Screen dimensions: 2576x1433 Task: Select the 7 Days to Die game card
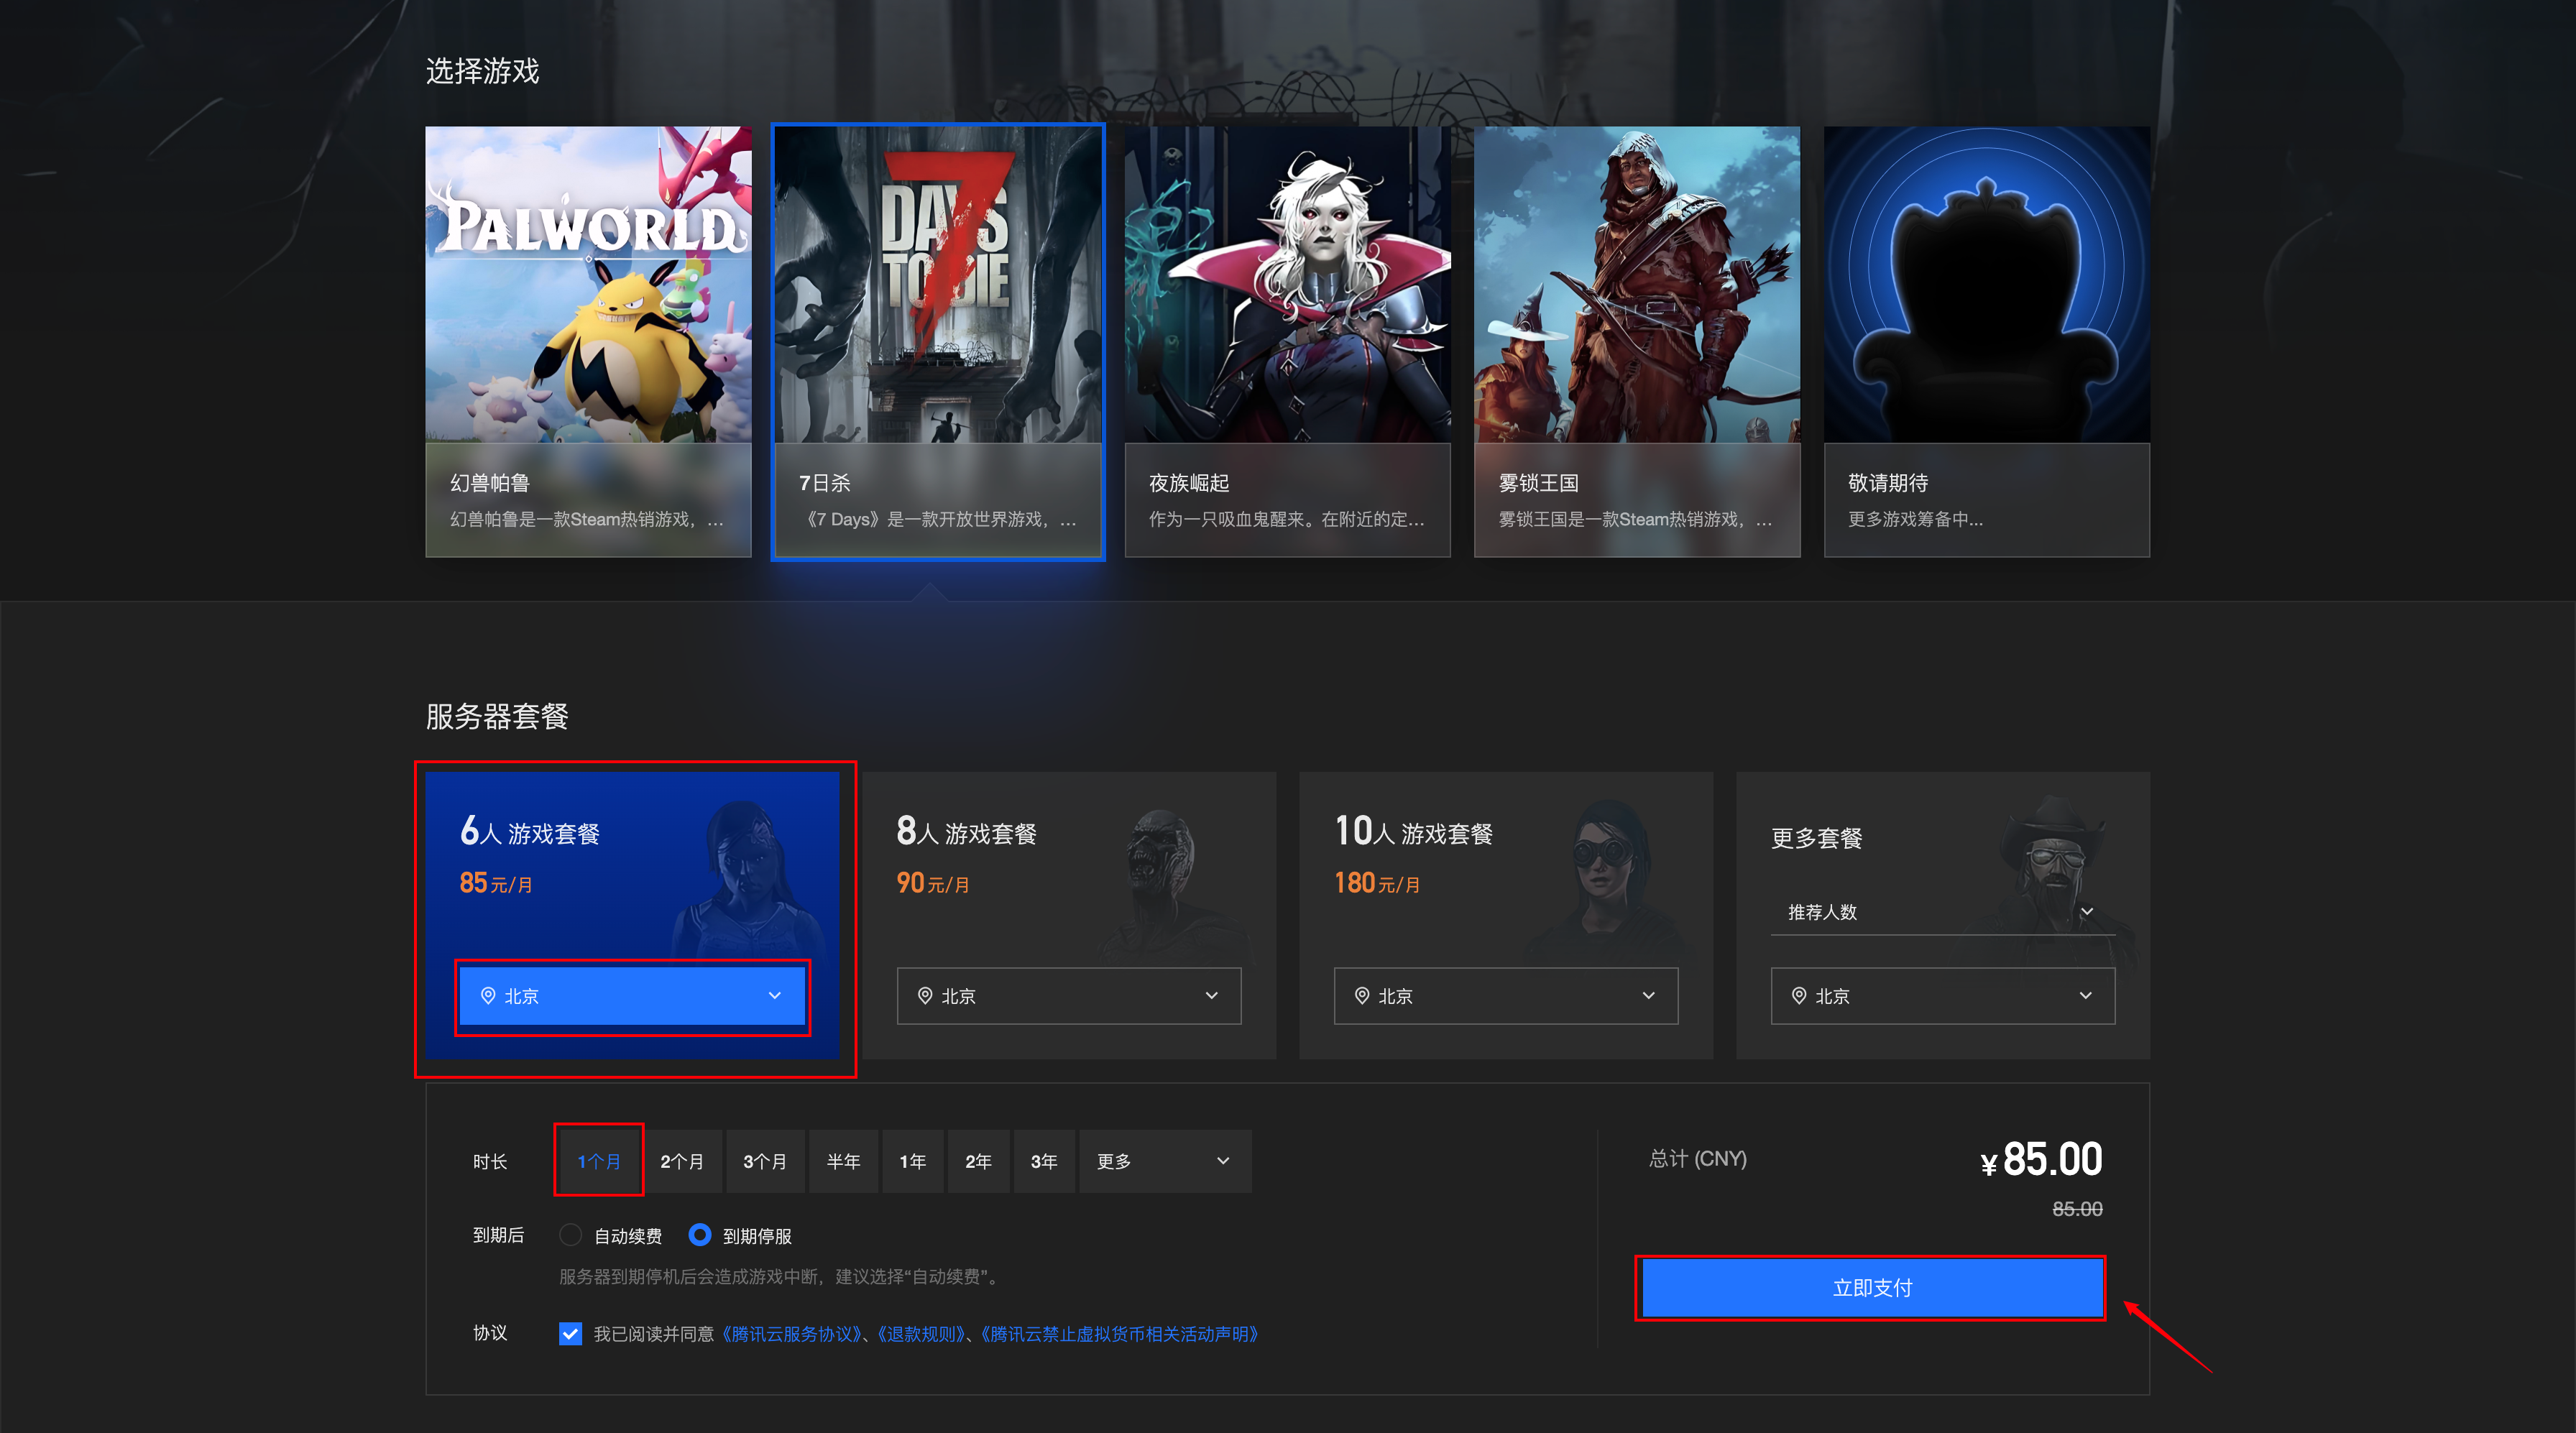point(938,341)
